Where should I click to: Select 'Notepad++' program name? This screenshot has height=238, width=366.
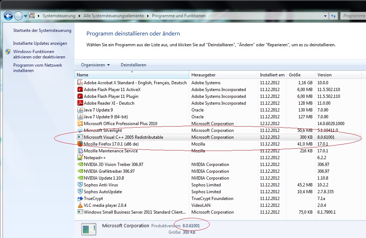[x=95, y=157]
